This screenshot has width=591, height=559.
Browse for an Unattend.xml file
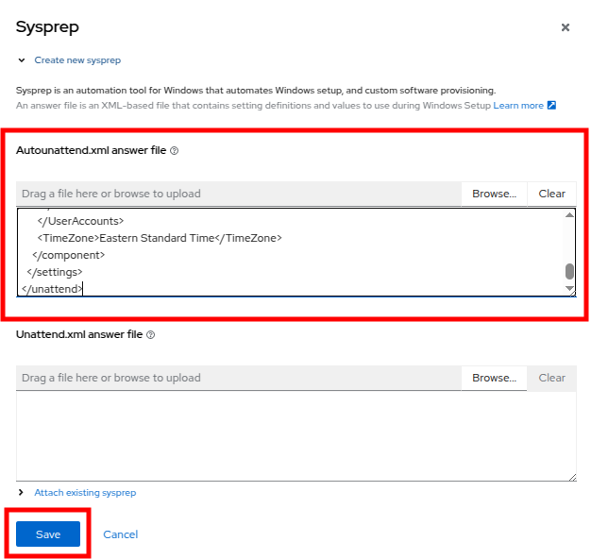494,378
